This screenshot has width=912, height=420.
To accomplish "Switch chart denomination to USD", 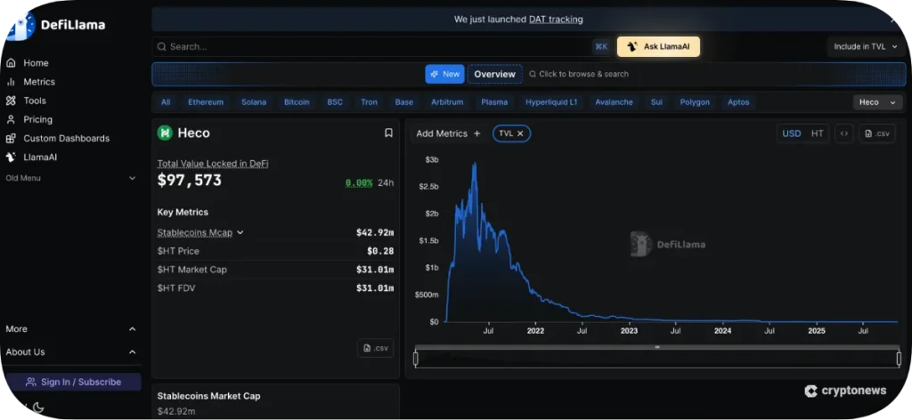I will [x=791, y=133].
